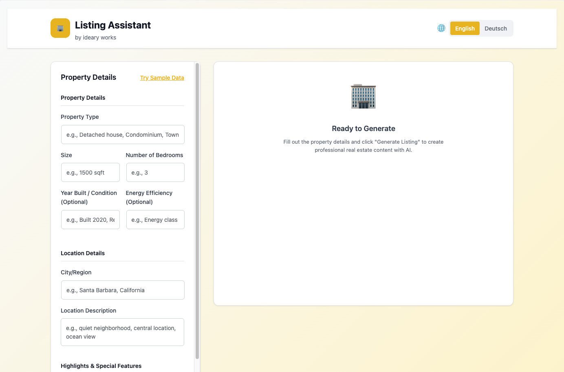This screenshot has height=372, width=564.
Task: Click the Try Sample Data link
Action: coord(162,78)
